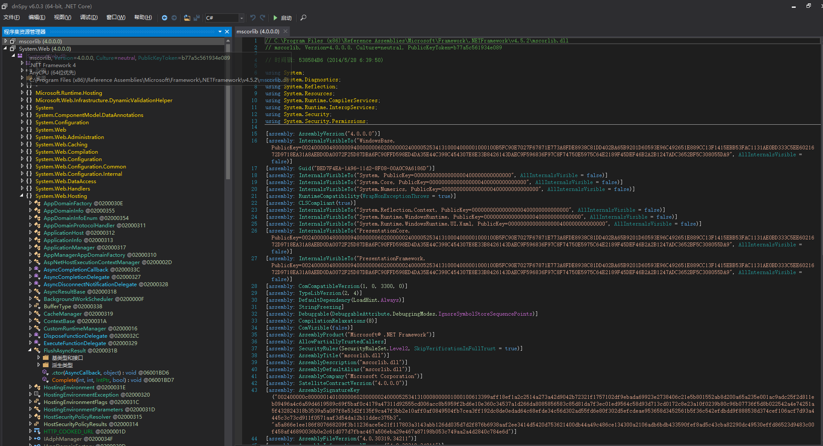
Task: Click the save all toolbar icon
Action: (x=197, y=18)
